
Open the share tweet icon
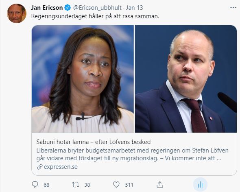(x=160, y=185)
